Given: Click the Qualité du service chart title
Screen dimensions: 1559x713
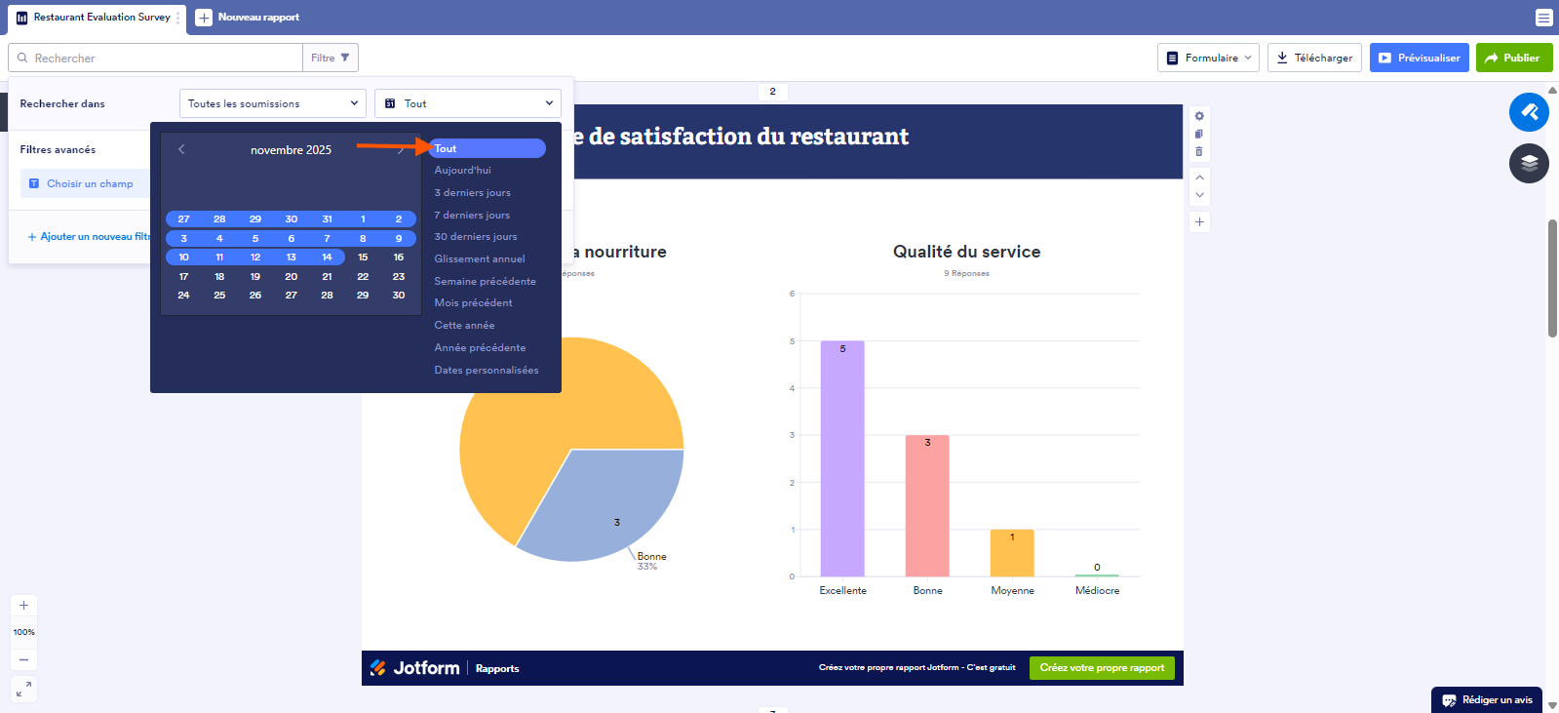Looking at the screenshot, I should [966, 252].
